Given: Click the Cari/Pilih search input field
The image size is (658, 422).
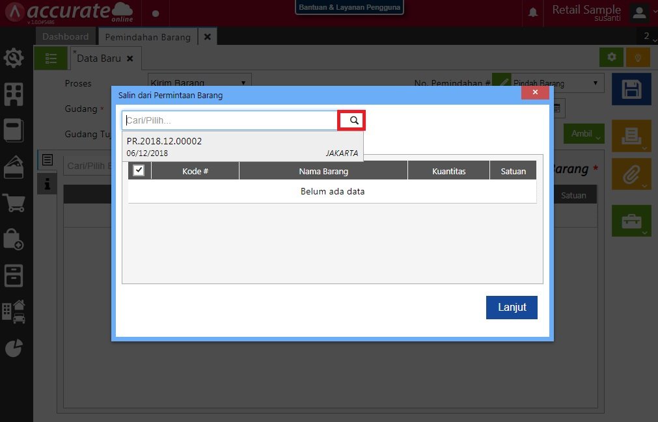Looking at the screenshot, I should coord(230,120).
